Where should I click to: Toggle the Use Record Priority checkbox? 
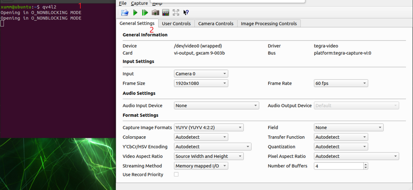pos(176,174)
